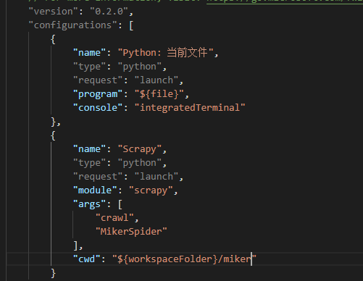Click "request" key in Scrapy configuration

tap(98, 177)
